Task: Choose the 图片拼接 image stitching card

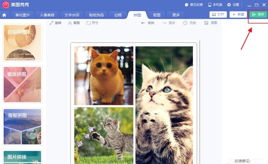Action: pyautogui.click(x=22, y=157)
